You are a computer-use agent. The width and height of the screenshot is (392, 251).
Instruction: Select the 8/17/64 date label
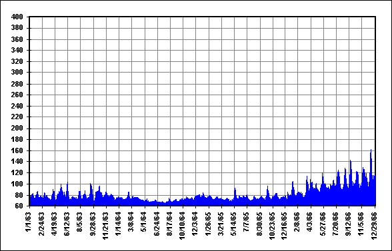(169, 224)
